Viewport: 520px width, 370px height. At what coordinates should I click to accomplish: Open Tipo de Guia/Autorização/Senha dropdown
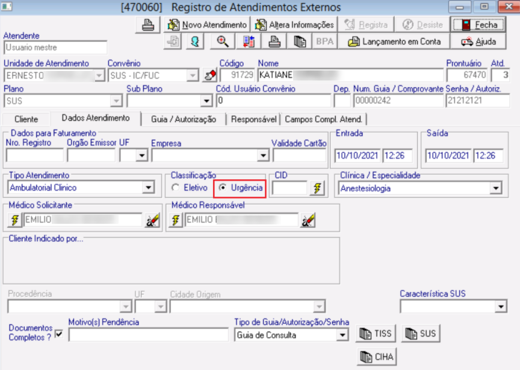tap(342, 335)
